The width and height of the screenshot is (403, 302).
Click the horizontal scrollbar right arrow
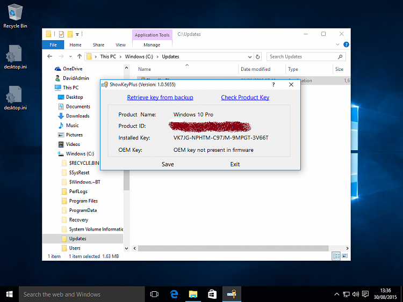click(347, 248)
